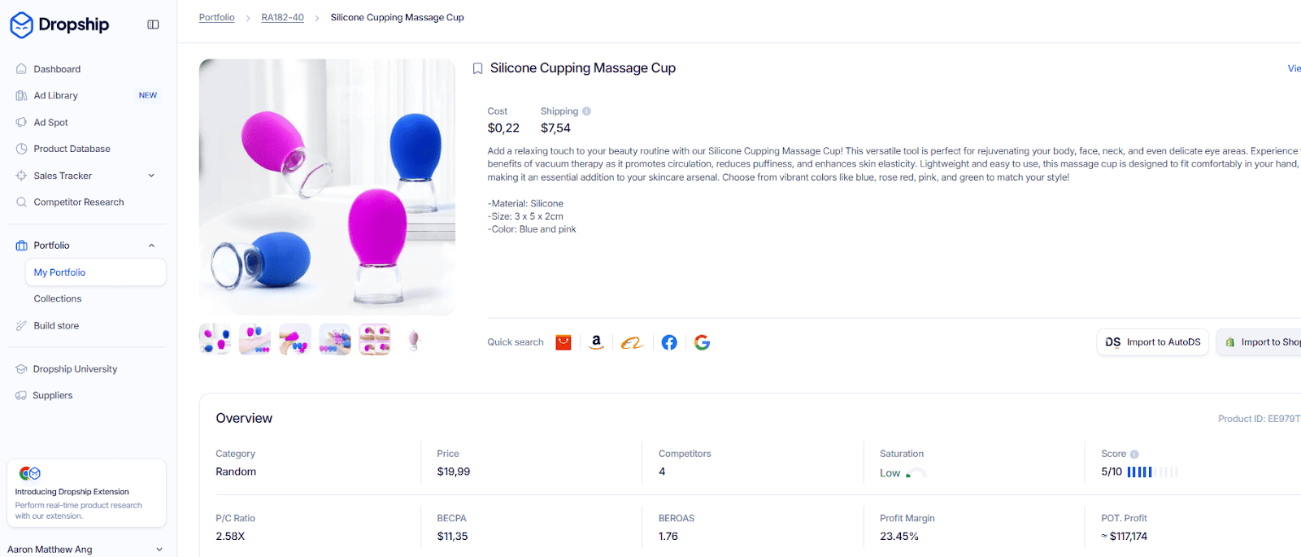Go to Product Database
Viewport: 1301px width, 557px height.
72,149
